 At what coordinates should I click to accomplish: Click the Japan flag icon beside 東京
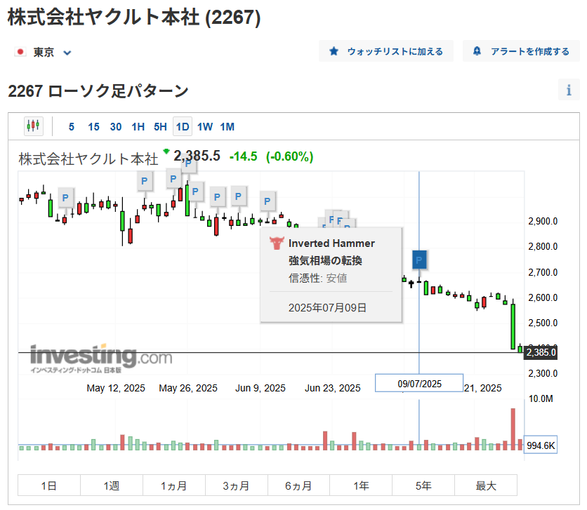20,52
